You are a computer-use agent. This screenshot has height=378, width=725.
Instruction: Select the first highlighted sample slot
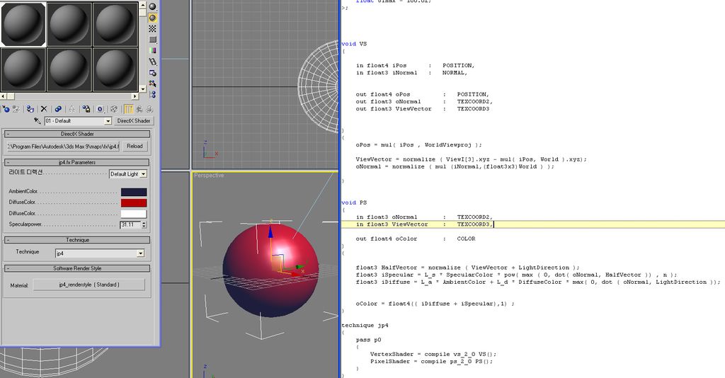[23, 24]
